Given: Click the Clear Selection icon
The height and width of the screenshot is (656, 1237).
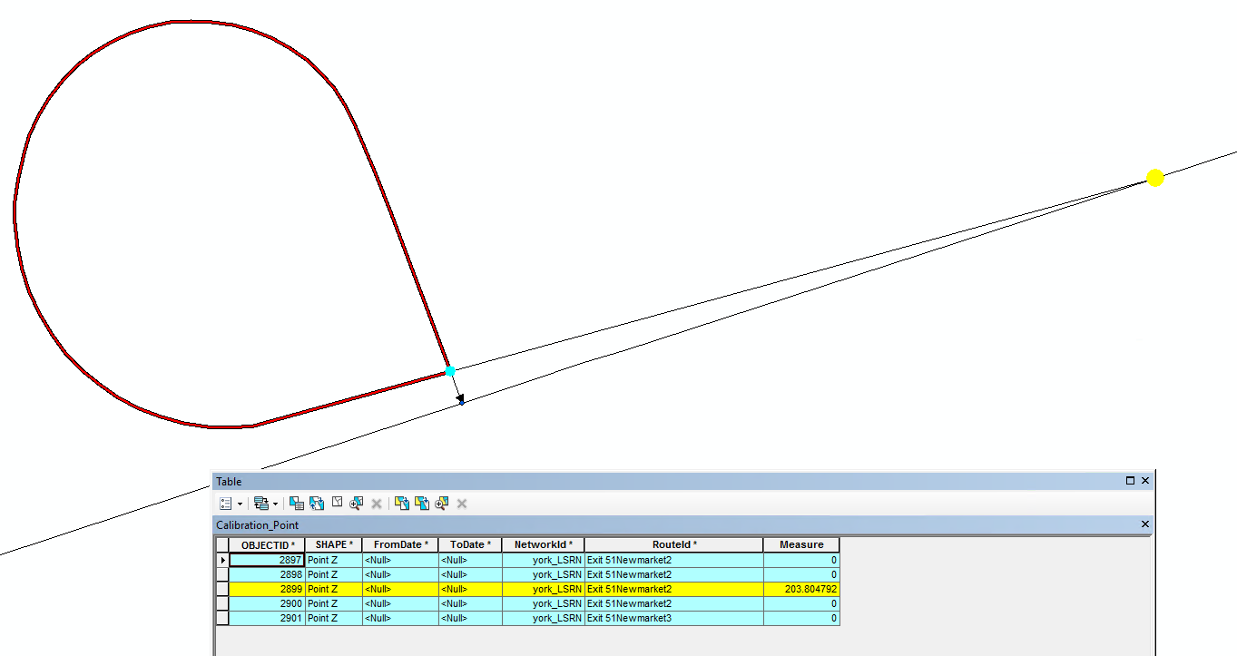Looking at the screenshot, I should tap(337, 503).
